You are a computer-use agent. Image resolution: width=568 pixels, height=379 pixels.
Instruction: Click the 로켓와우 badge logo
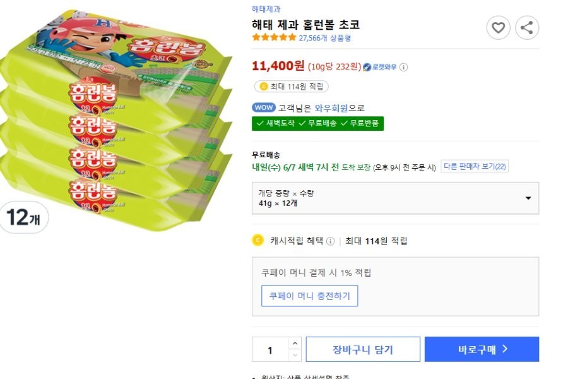point(380,68)
